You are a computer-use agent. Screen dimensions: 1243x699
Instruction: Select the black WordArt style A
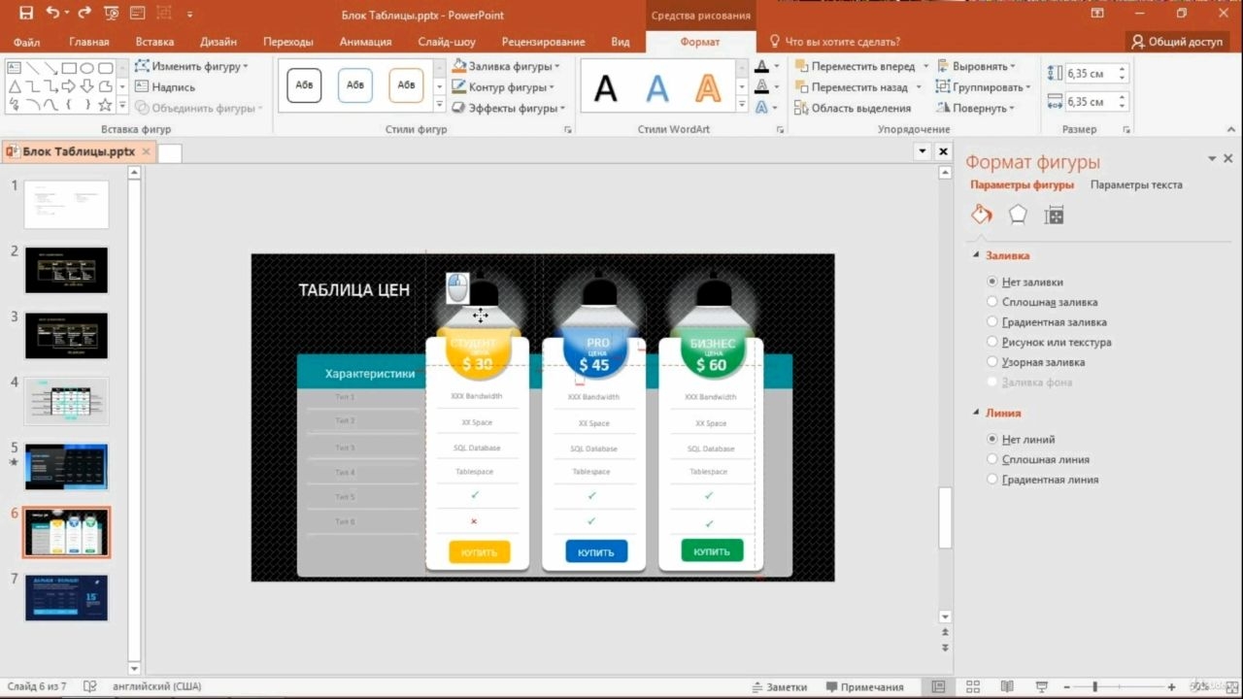605,88
